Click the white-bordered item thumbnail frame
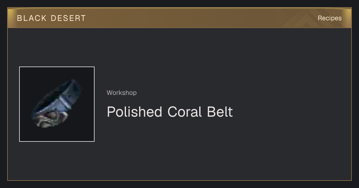The image size is (359, 188). tap(57, 104)
